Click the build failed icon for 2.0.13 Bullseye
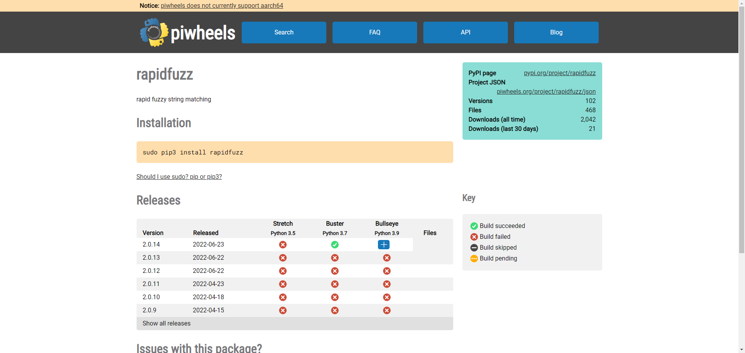Image resolution: width=745 pixels, height=353 pixels. point(387,258)
